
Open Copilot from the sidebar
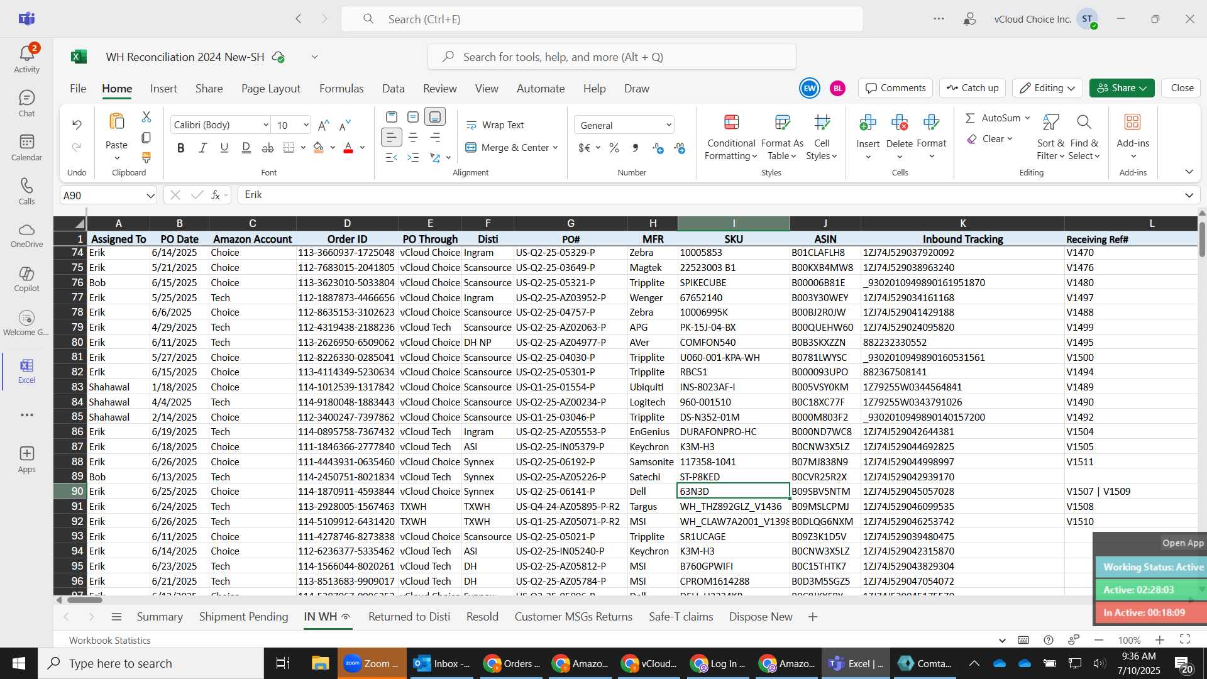pyautogui.click(x=26, y=279)
